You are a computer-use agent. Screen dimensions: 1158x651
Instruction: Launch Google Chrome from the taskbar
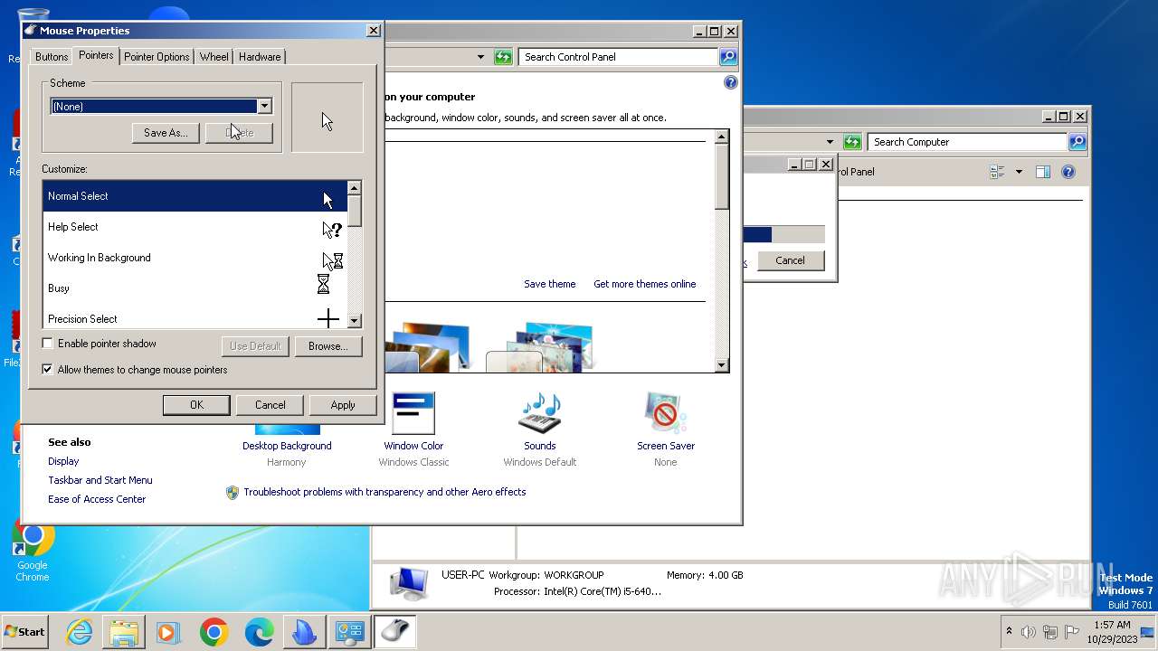click(x=214, y=632)
